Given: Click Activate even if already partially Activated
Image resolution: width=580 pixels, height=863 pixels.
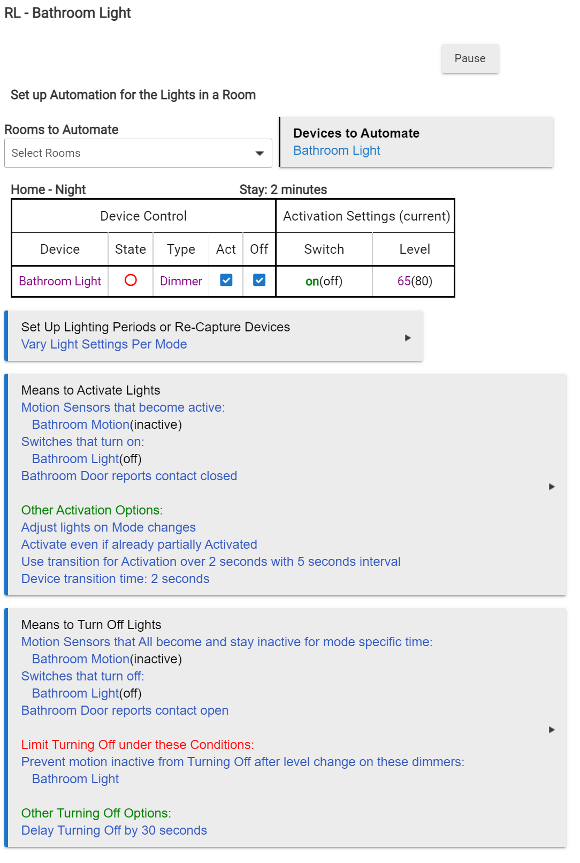Looking at the screenshot, I should 139,544.
